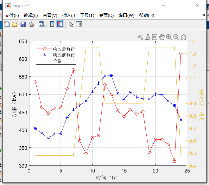Toggle the Insert Legend toolbar button
The width and height of the screenshot is (209, 185).
click(60, 24)
